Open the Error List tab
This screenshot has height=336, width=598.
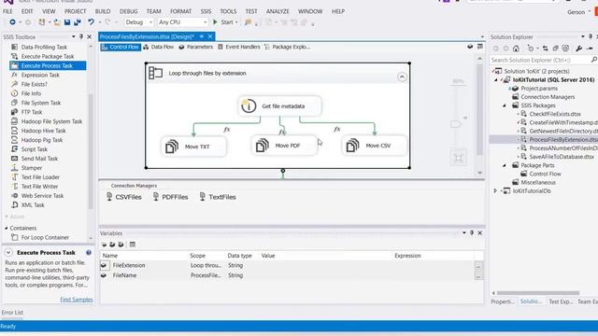point(12,313)
